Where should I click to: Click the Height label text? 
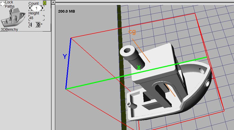click(x=34, y=13)
